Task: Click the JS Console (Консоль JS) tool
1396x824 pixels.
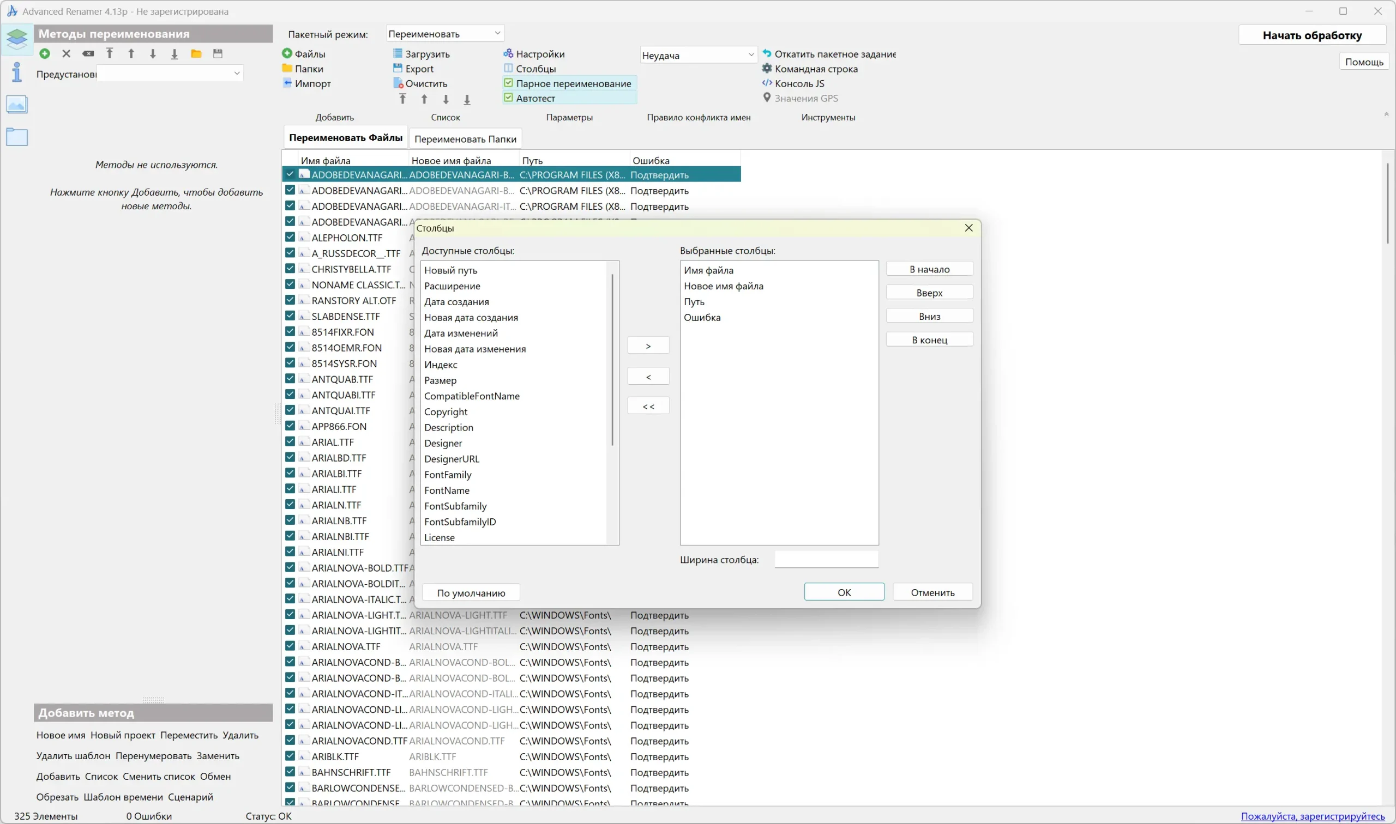Action: pyautogui.click(x=799, y=83)
